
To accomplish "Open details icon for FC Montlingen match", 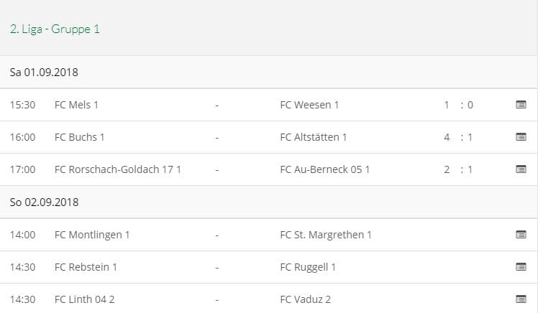I will [x=521, y=235].
